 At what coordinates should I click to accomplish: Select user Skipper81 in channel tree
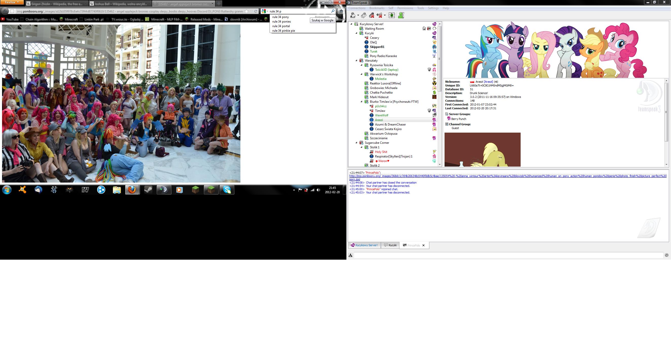377,47
